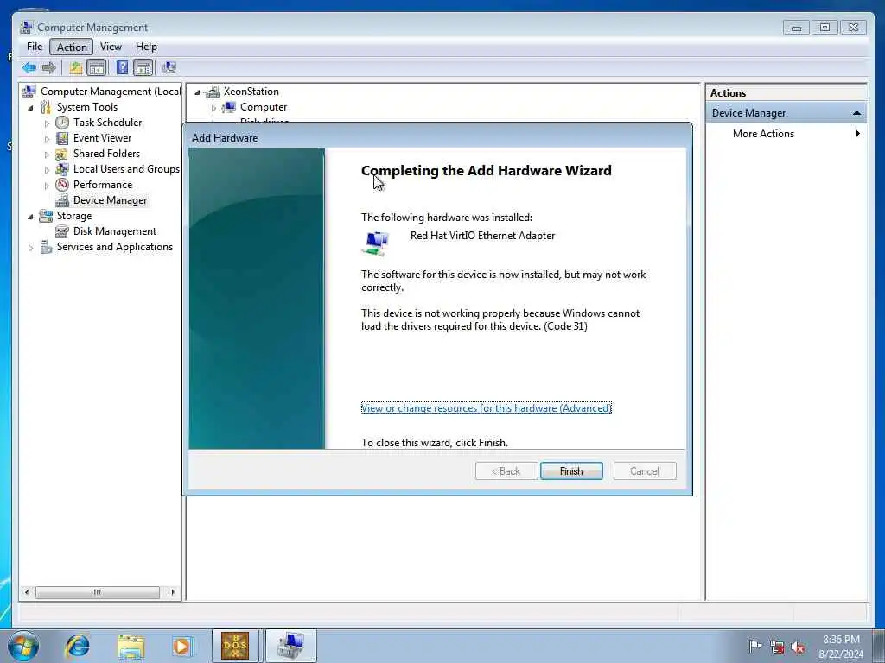Expand Shared Folders tree node
The width and height of the screenshot is (885, 663).
coord(47,154)
